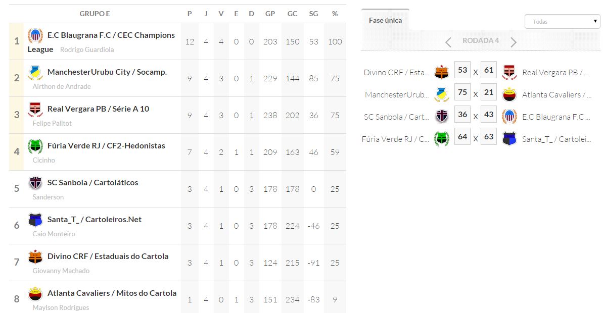Click the SC Sanbola crest in standings
The image size is (603, 313).
click(x=35, y=183)
